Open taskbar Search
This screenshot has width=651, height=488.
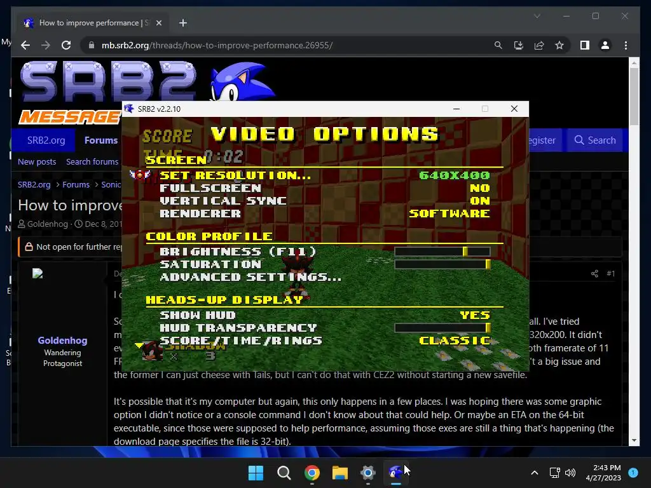tap(284, 473)
